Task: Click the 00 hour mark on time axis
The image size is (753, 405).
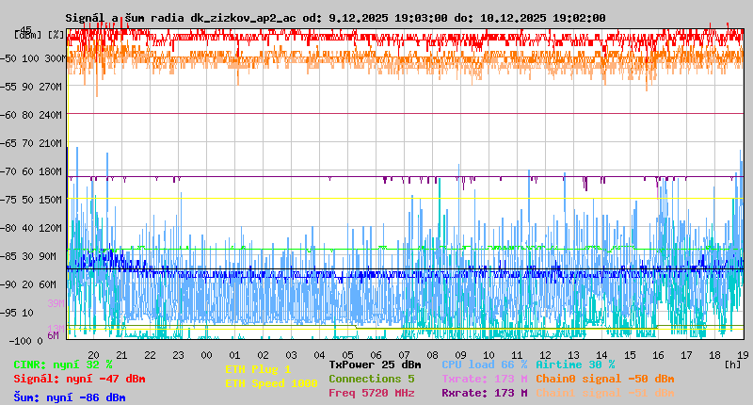Action: [207, 355]
